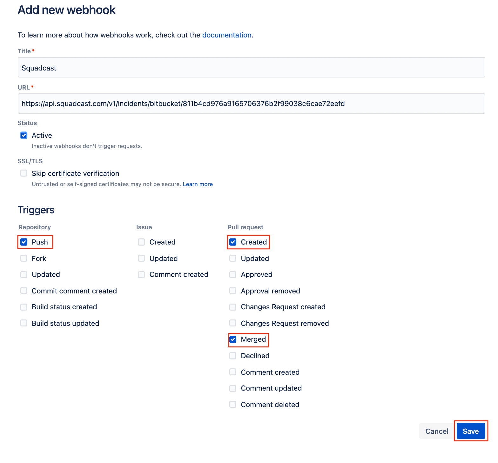Uncheck the Pull request Created trigger

233,242
